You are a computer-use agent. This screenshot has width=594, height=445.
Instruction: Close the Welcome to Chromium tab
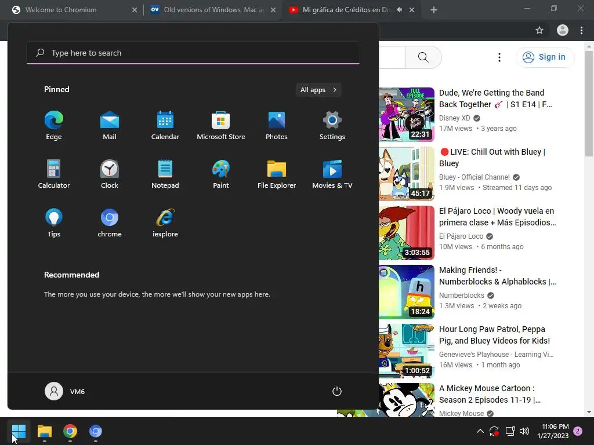[135, 10]
